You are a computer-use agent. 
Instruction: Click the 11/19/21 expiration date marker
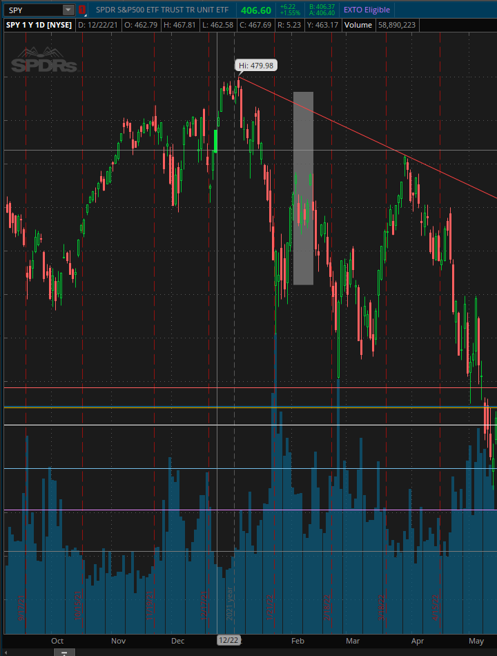click(150, 606)
